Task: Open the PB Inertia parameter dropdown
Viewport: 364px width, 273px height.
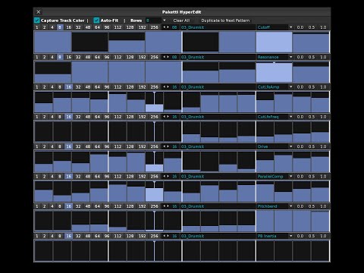Action: (290, 236)
